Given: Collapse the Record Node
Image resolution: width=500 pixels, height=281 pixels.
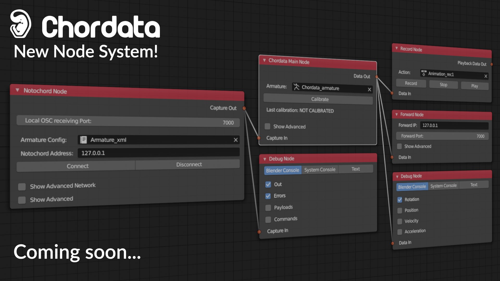Looking at the screenshot, I should point(397,48).
